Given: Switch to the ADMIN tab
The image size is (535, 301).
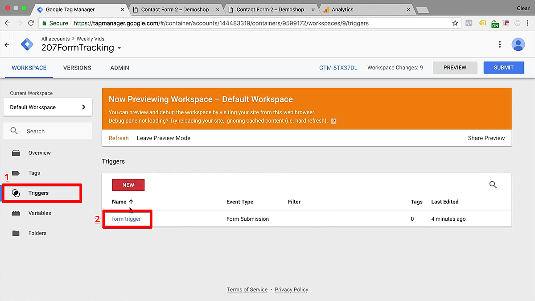Looking at the screenshot, I should (x=120, y=68).
